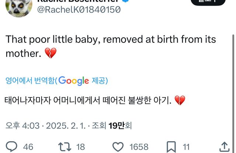The width and height of the screenshot is (236, 153).
Task: Click the black follow button at top right
Action: click(x=208, y=2)
